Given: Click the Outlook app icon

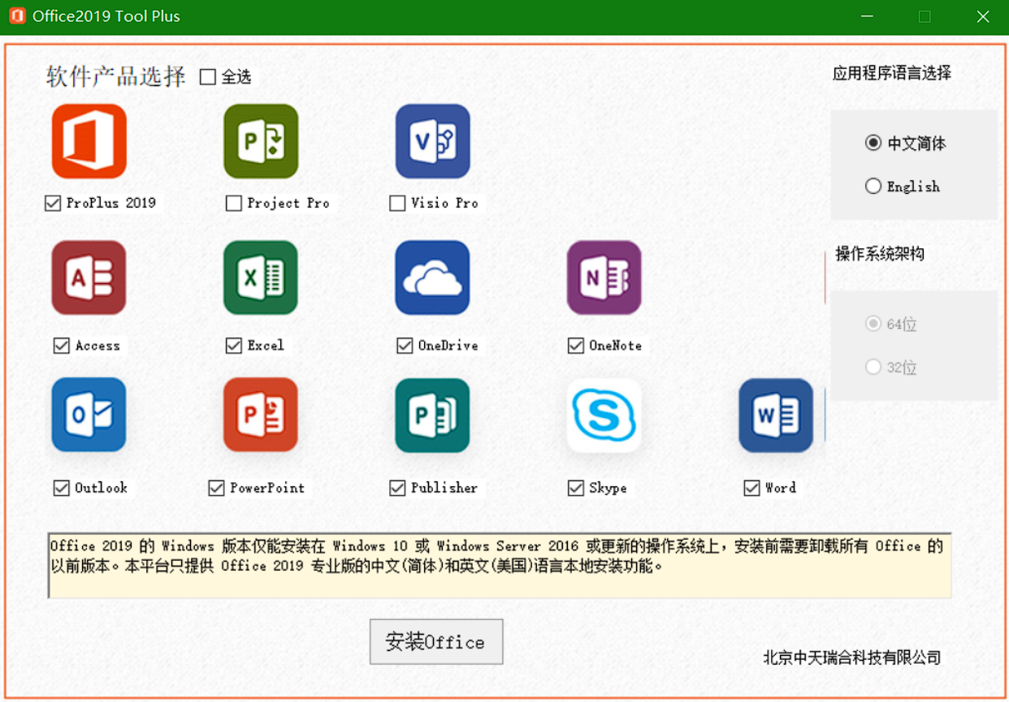Looking at the screenshot, I should click(89, 415).
